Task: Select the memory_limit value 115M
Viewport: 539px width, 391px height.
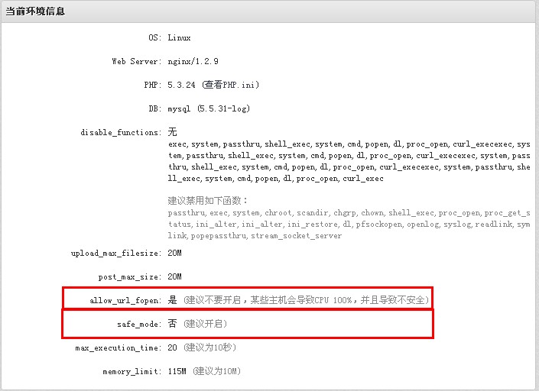Action: (x=177, y=372)
